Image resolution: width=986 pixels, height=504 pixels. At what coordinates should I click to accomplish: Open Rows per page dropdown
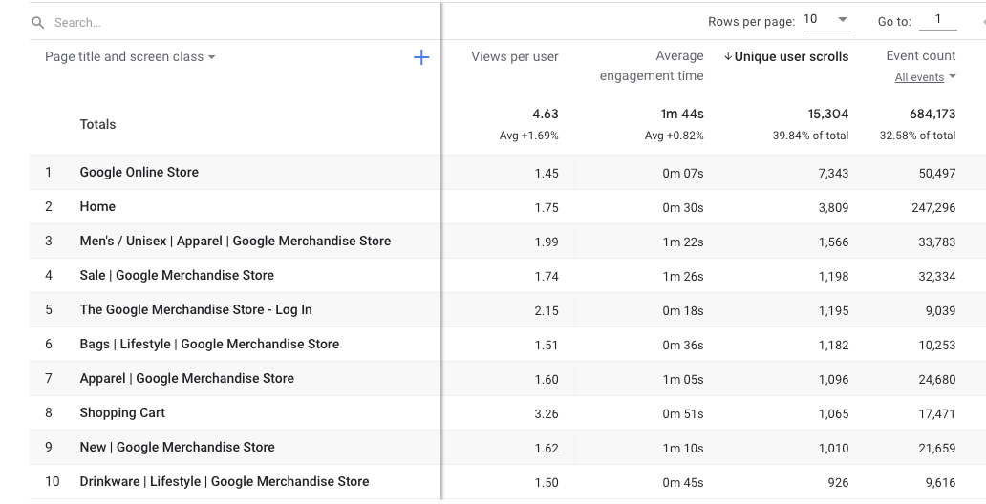coord(826,20)
